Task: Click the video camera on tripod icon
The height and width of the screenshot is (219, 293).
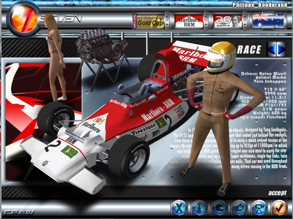Action: pyautogui.click(x=259, y=207)
